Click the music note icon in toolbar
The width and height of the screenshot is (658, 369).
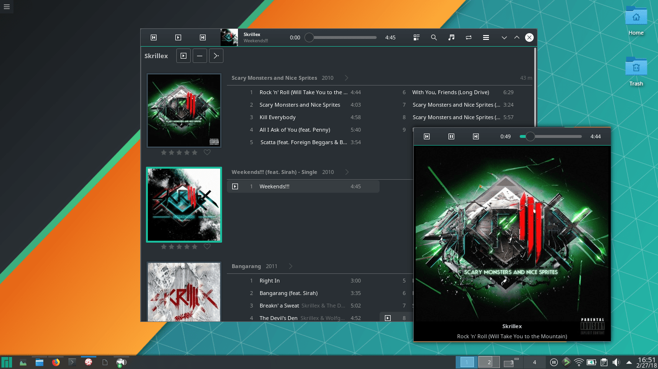[x=451, y=37]
